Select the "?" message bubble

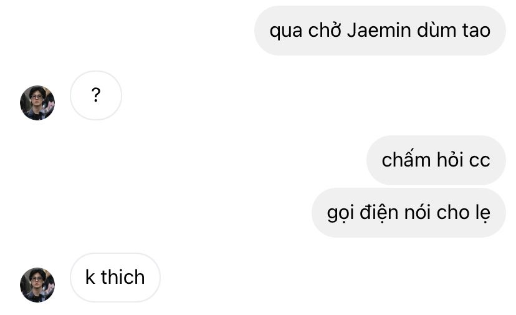pyautogui.click(x=96, y=95)
